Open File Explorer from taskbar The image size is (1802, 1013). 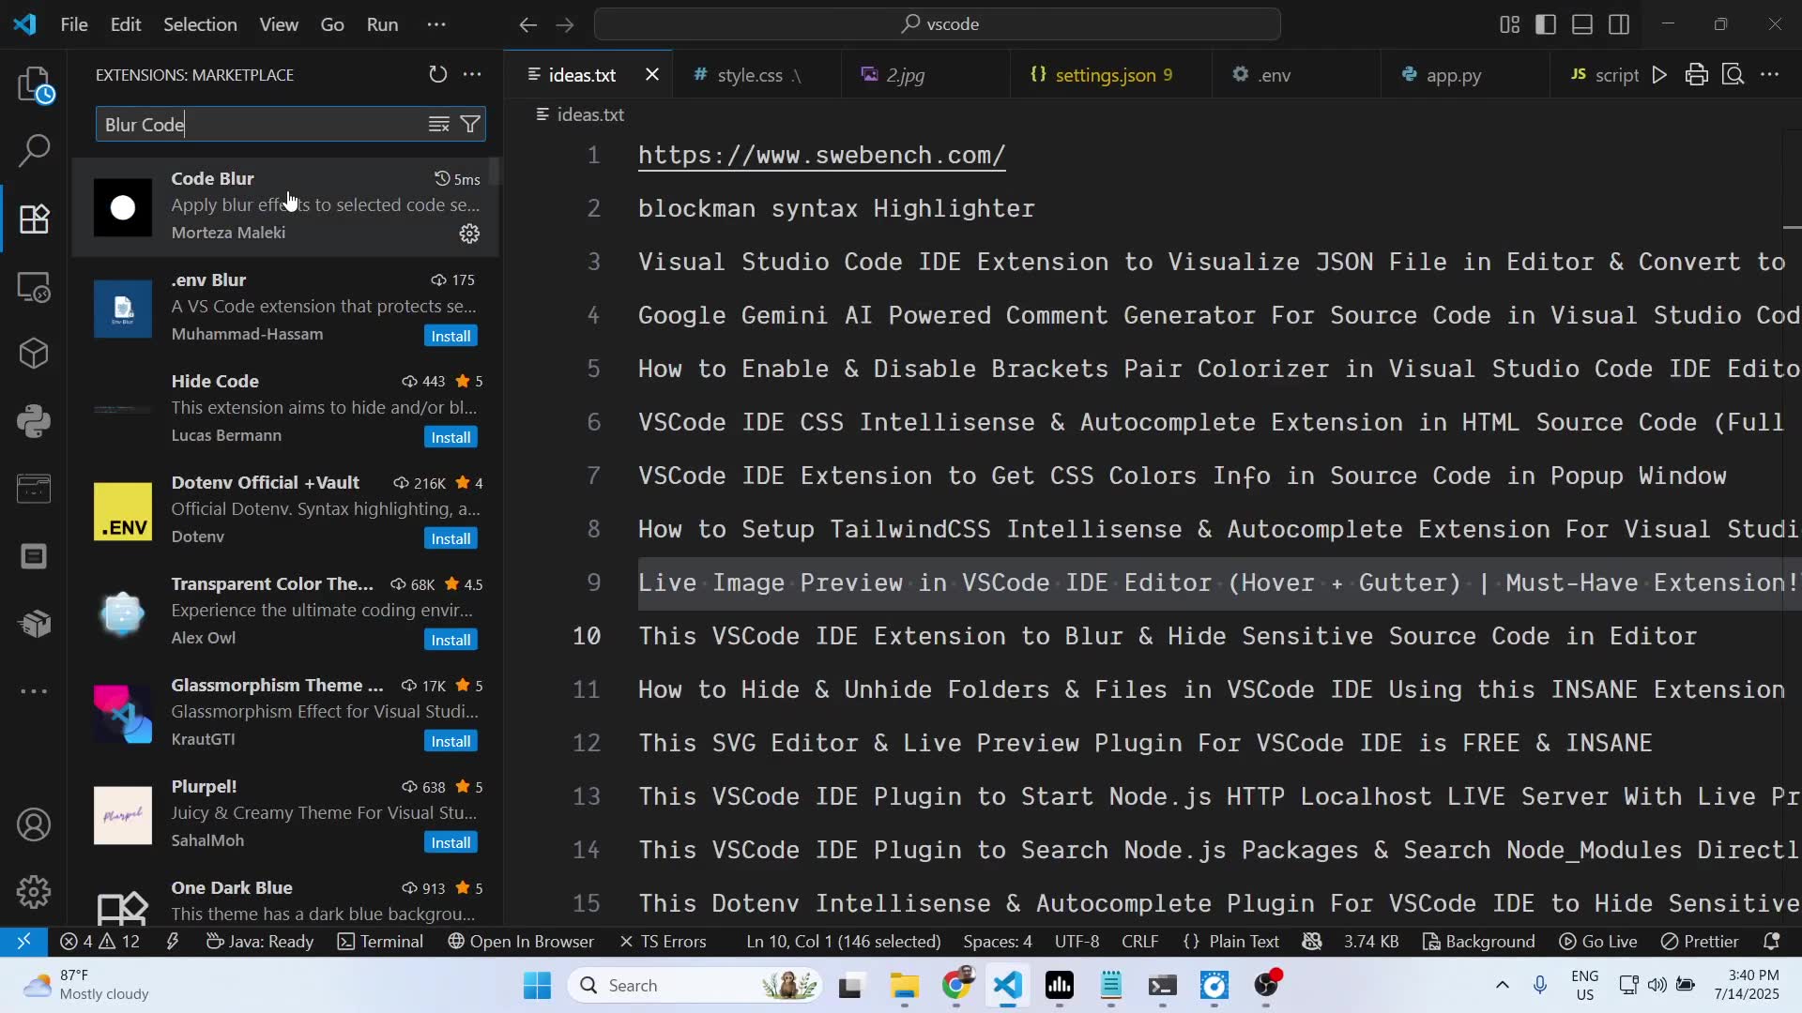tap(904, 985)
